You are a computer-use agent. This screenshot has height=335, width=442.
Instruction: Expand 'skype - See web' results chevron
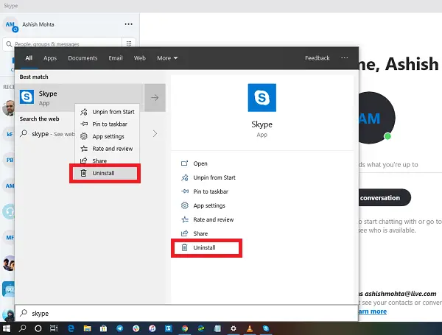(x=155, y=133)
